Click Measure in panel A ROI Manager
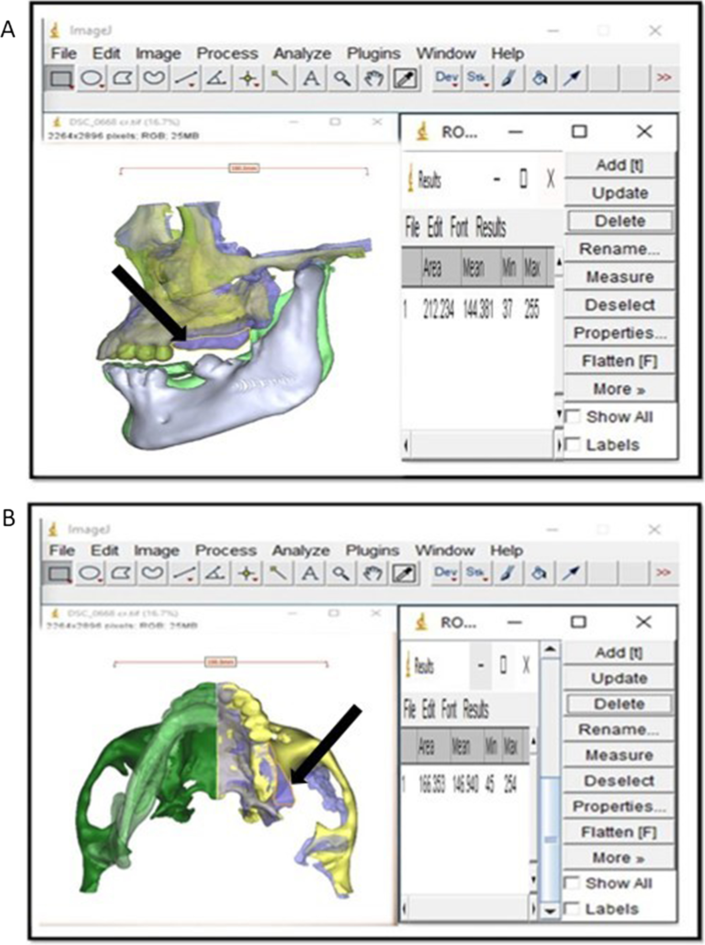 point(620,277)
